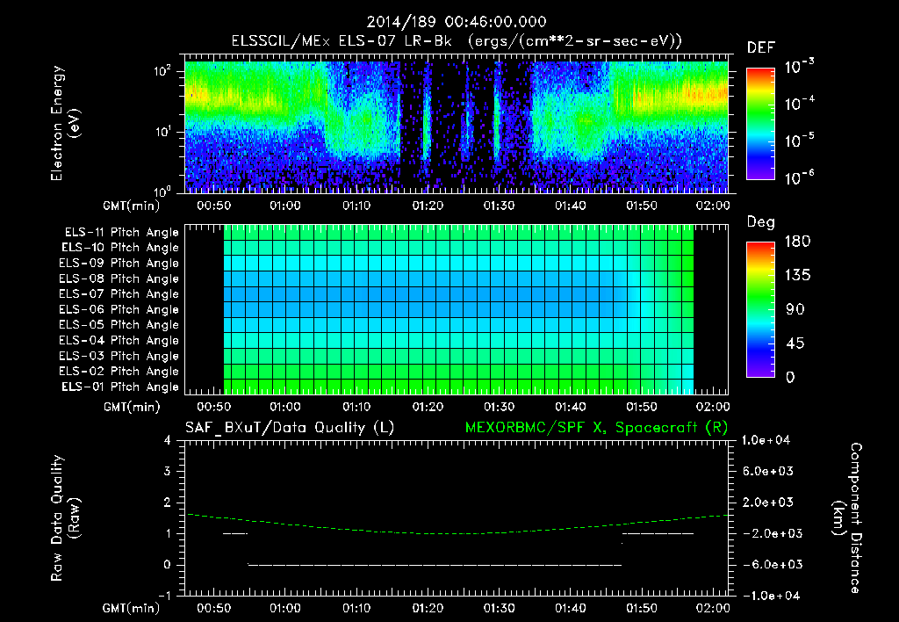Select the ELS-01 Pitch Angle row label
Screen dimensions: 899x622
pos(120,387)
